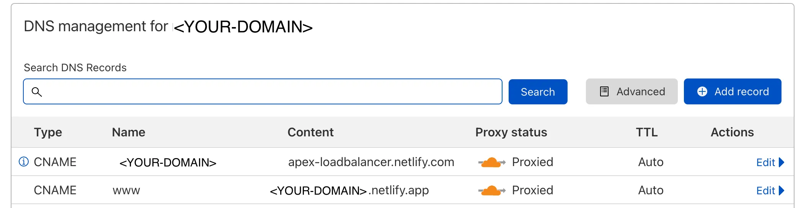Click the magnifier icon in search field
Viewport: 806px width, 208px height.
coord(37,92)
